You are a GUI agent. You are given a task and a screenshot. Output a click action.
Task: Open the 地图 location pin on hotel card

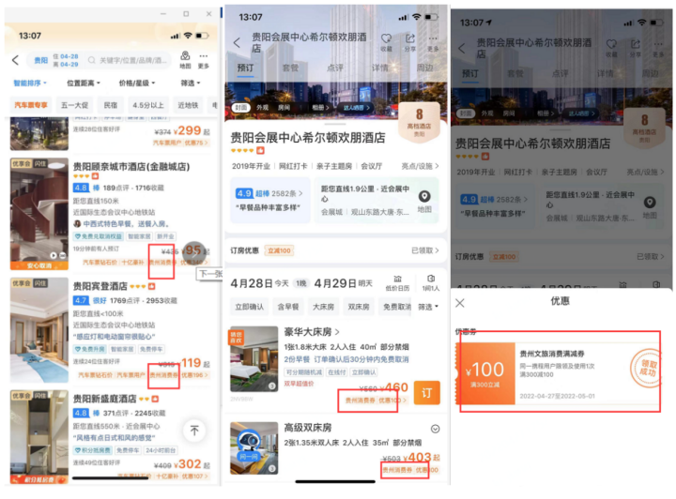(x=425, y=201)
